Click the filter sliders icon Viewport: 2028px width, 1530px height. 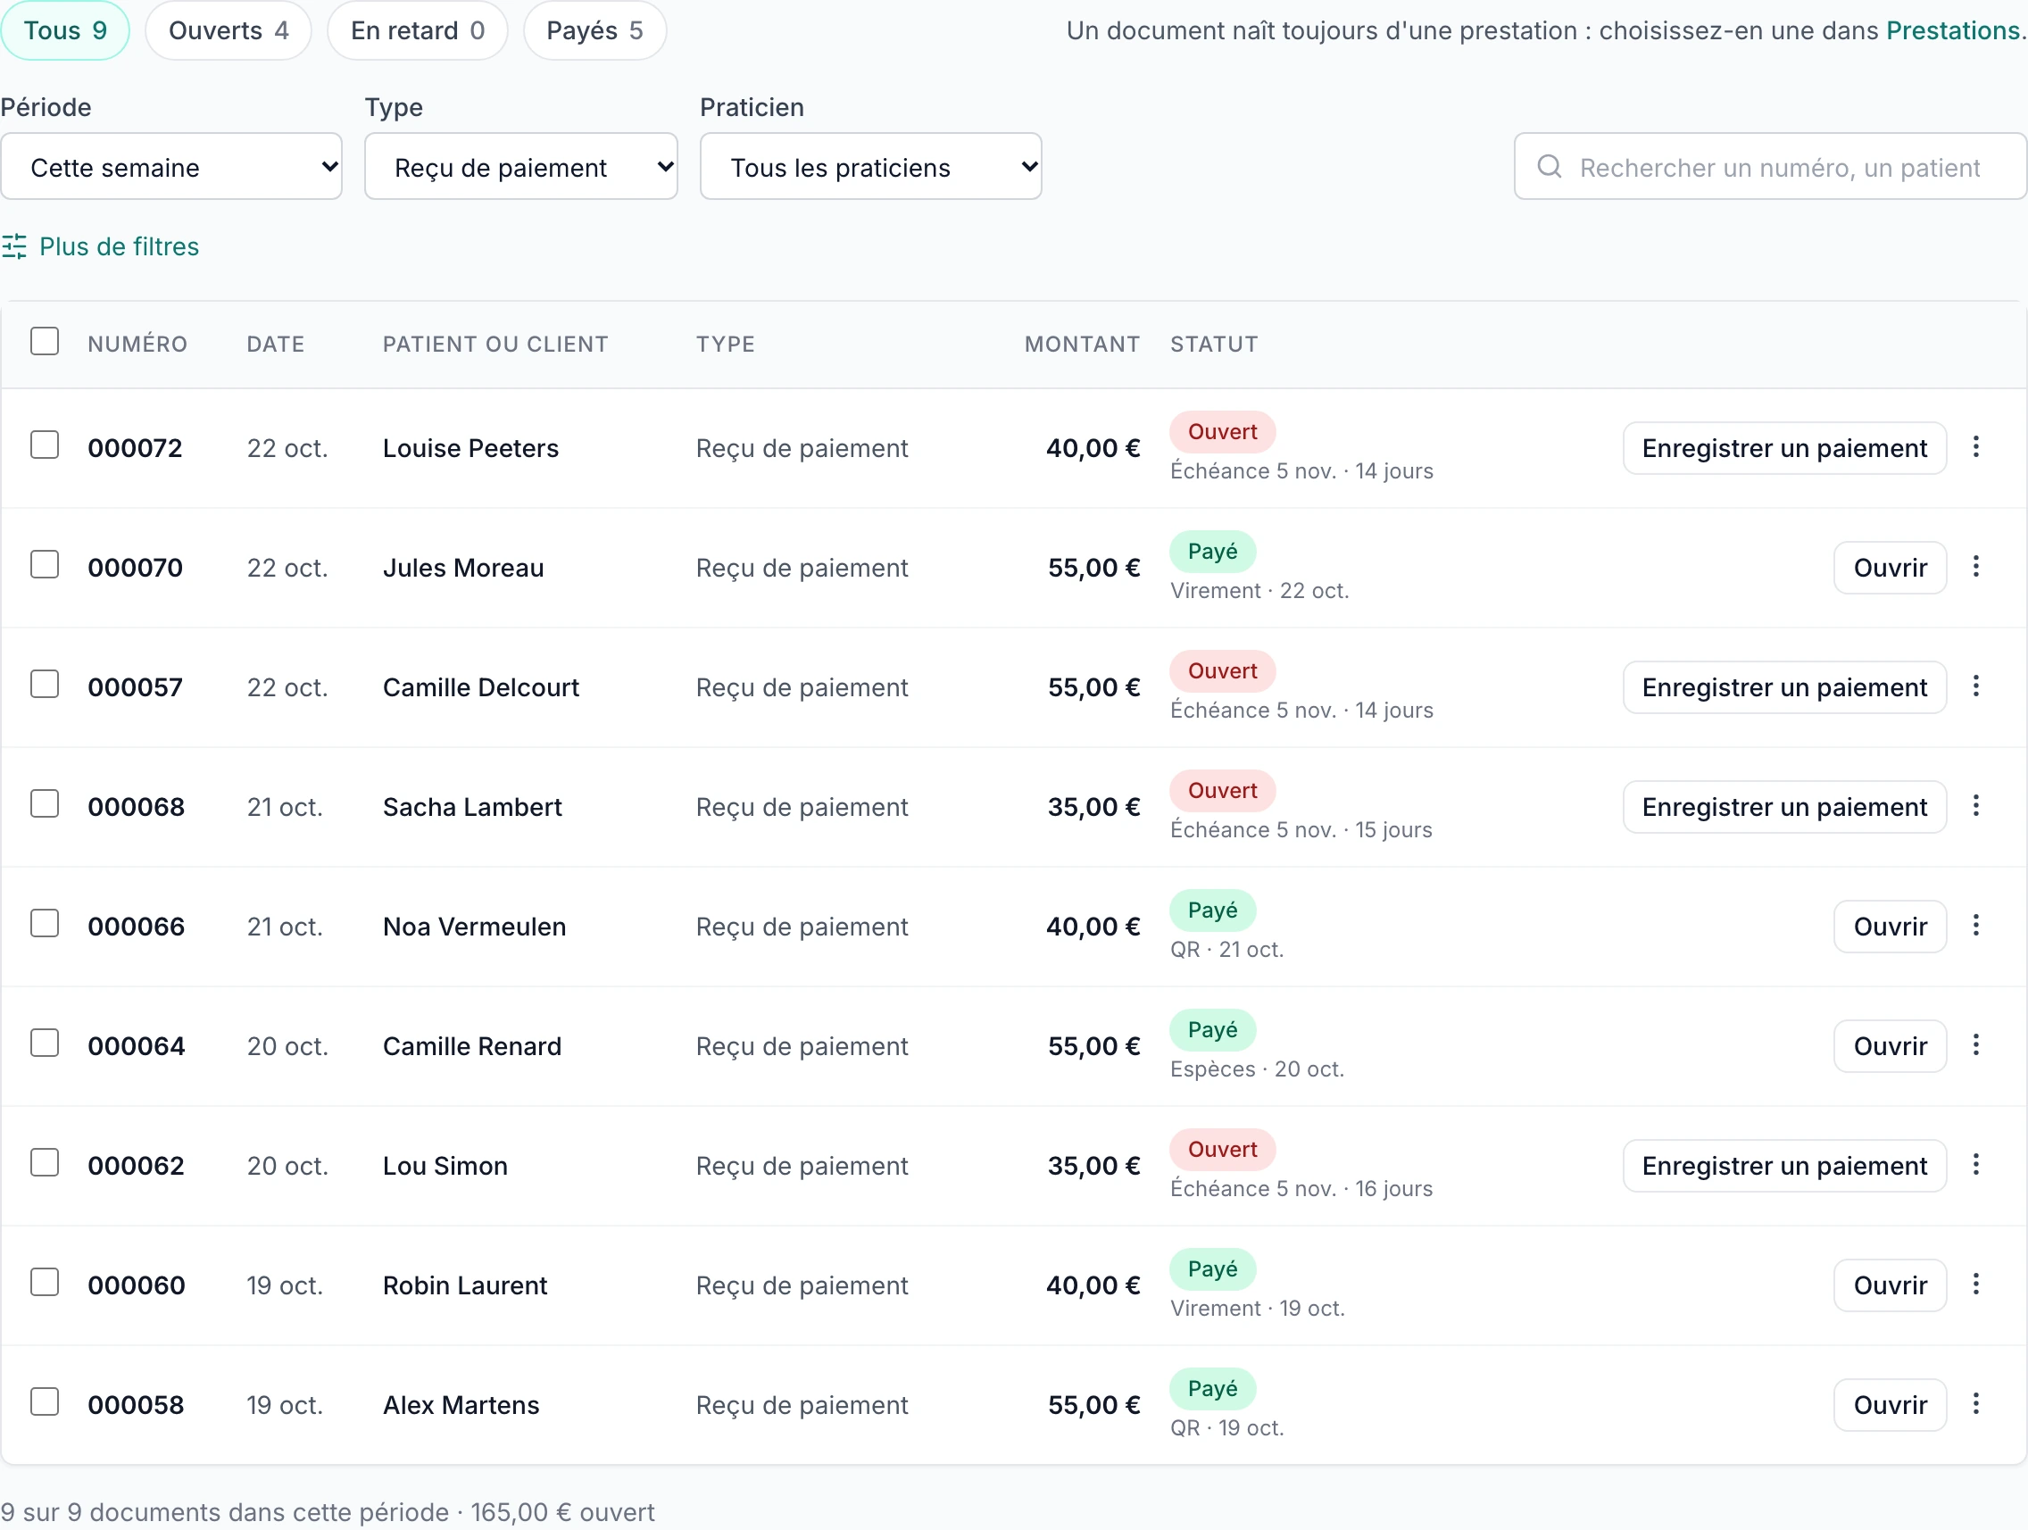[13, 246]
